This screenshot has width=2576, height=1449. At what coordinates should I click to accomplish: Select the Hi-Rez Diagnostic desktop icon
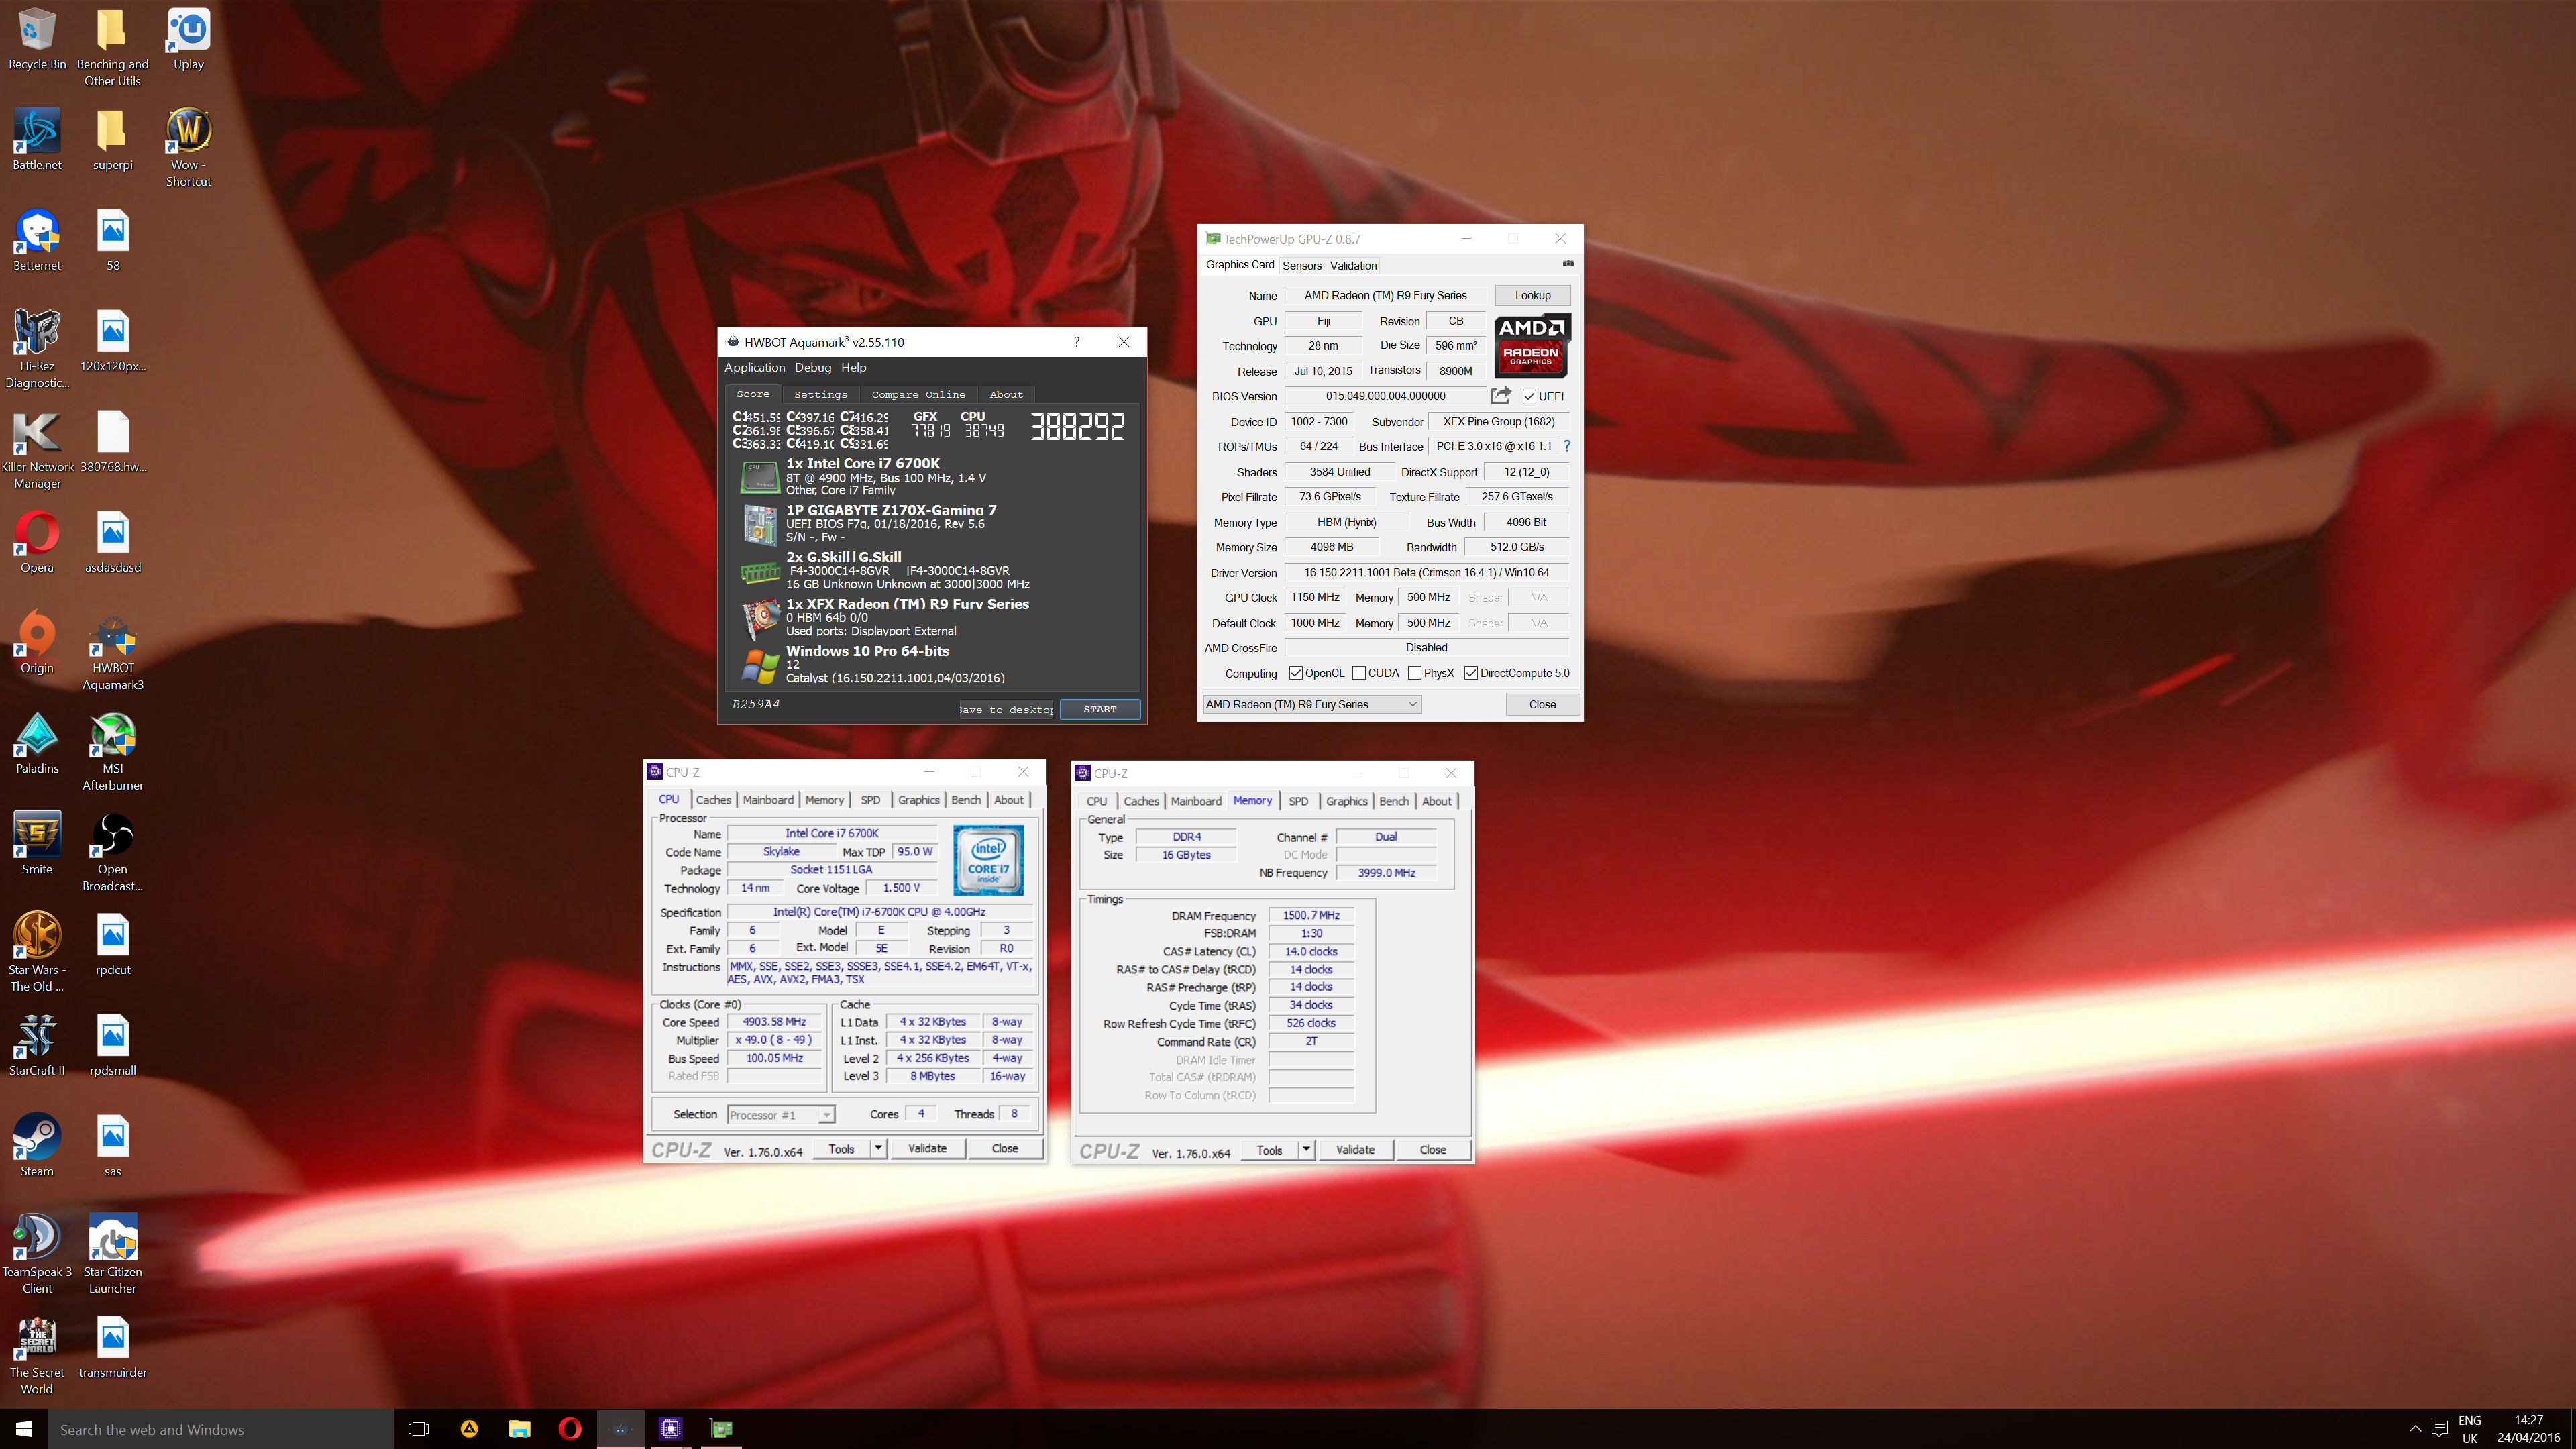click(37, 348)
